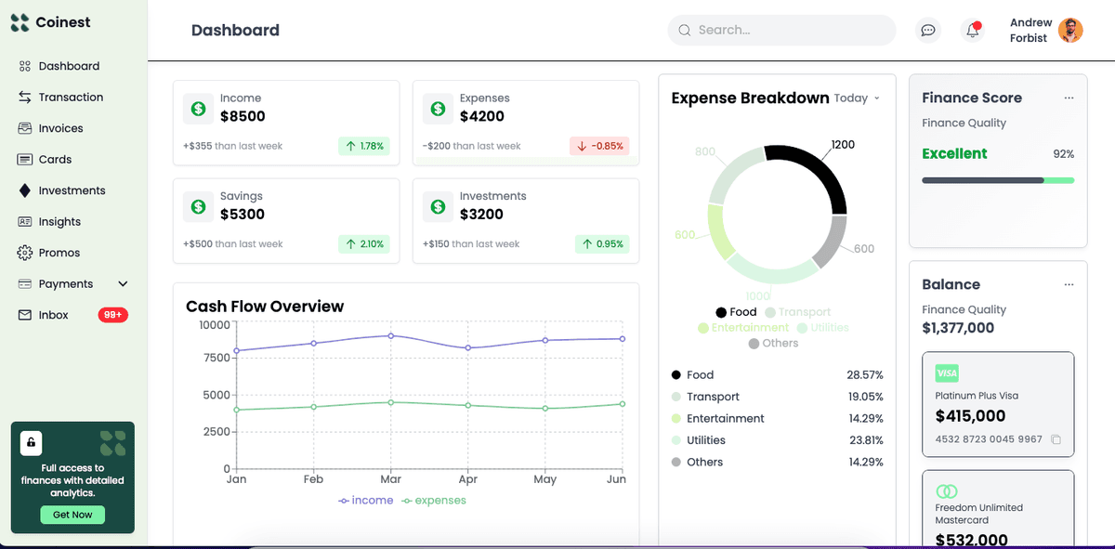Viewport: 1115px width, 549px height.
Task: Click the Expenses -0.85% change badge
Action: (x=599, y=146)
